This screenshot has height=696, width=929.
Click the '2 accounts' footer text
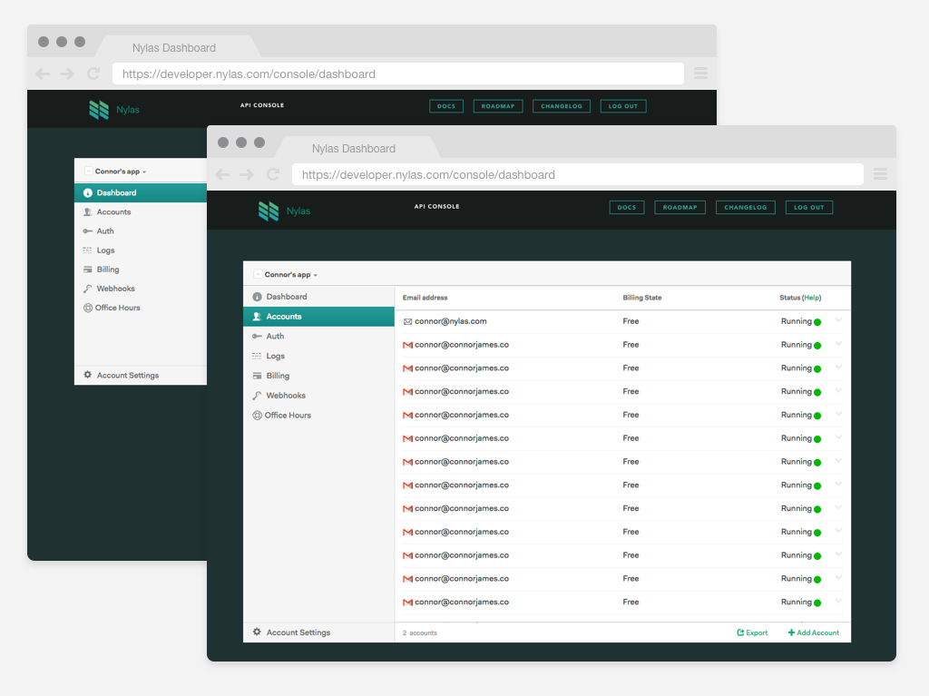click(419, 632)
